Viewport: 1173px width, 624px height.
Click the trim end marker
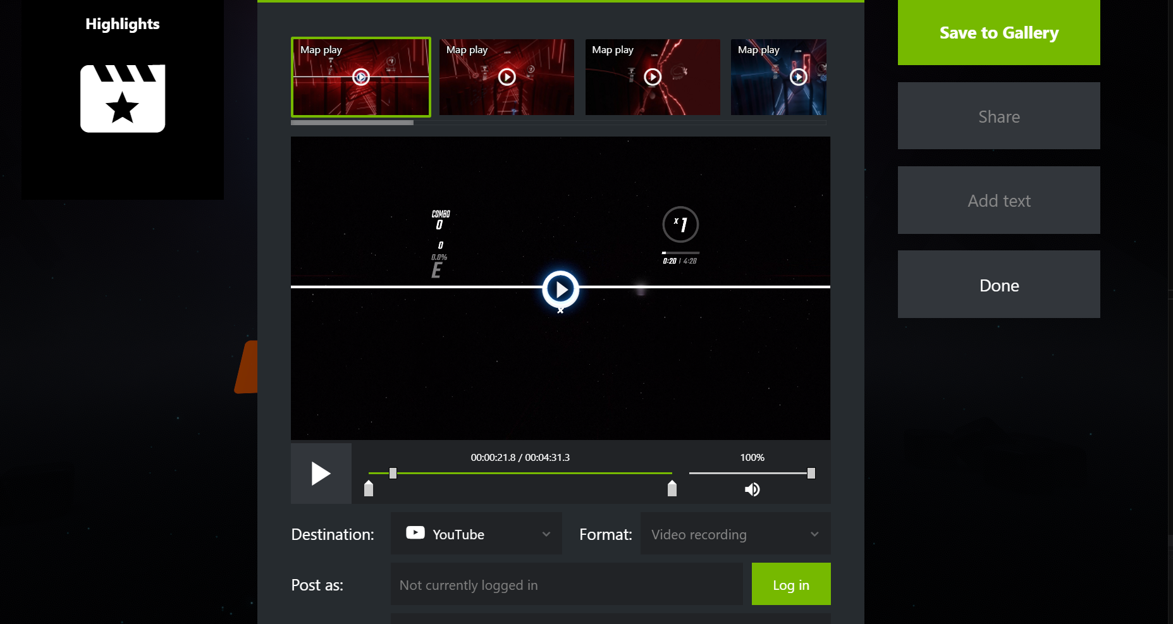pos(672,488)
